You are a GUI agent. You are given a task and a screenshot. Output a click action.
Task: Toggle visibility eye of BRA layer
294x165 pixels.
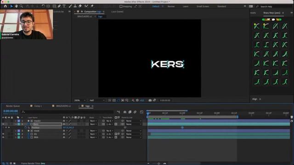click(x=3, y=137)
